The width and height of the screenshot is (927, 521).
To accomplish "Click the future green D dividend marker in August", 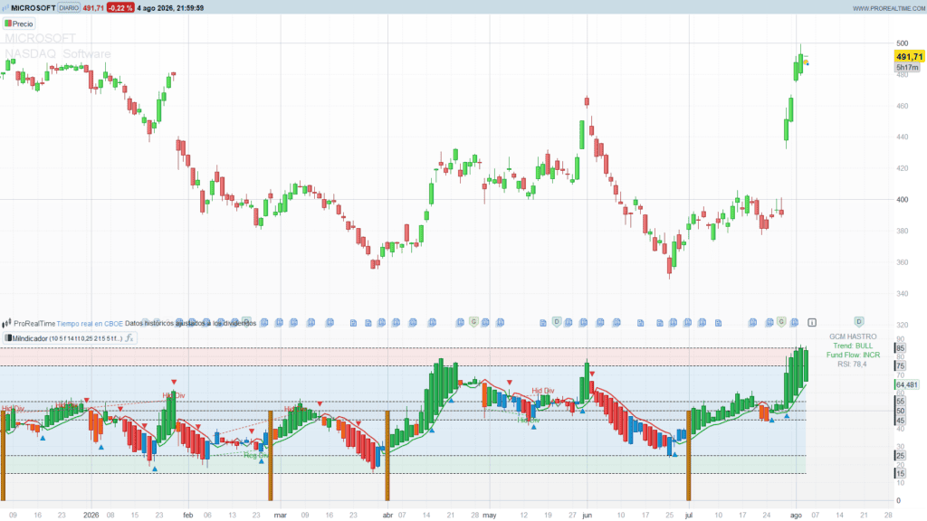I will [x=859, y=321].
